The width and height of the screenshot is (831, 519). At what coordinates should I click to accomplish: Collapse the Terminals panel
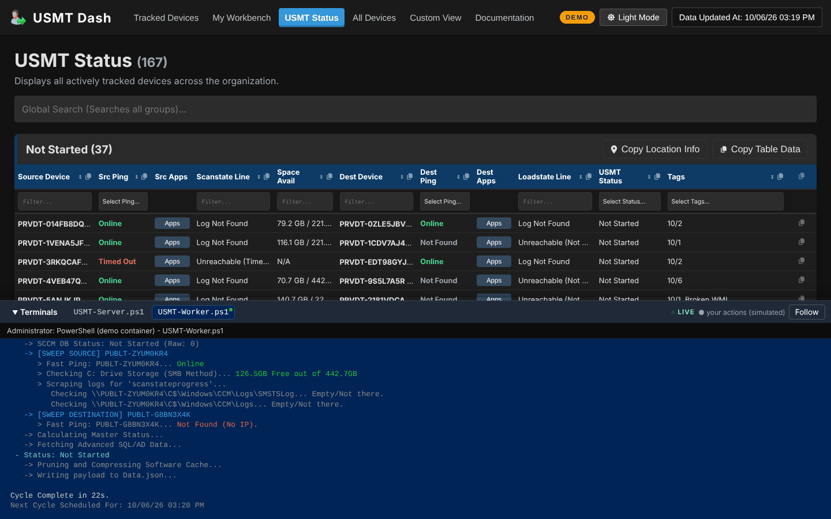click(35, 312)
